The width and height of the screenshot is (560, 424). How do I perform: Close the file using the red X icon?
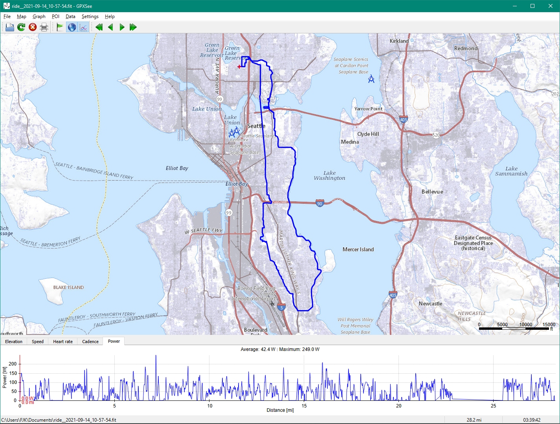click(x=33, y=27)
